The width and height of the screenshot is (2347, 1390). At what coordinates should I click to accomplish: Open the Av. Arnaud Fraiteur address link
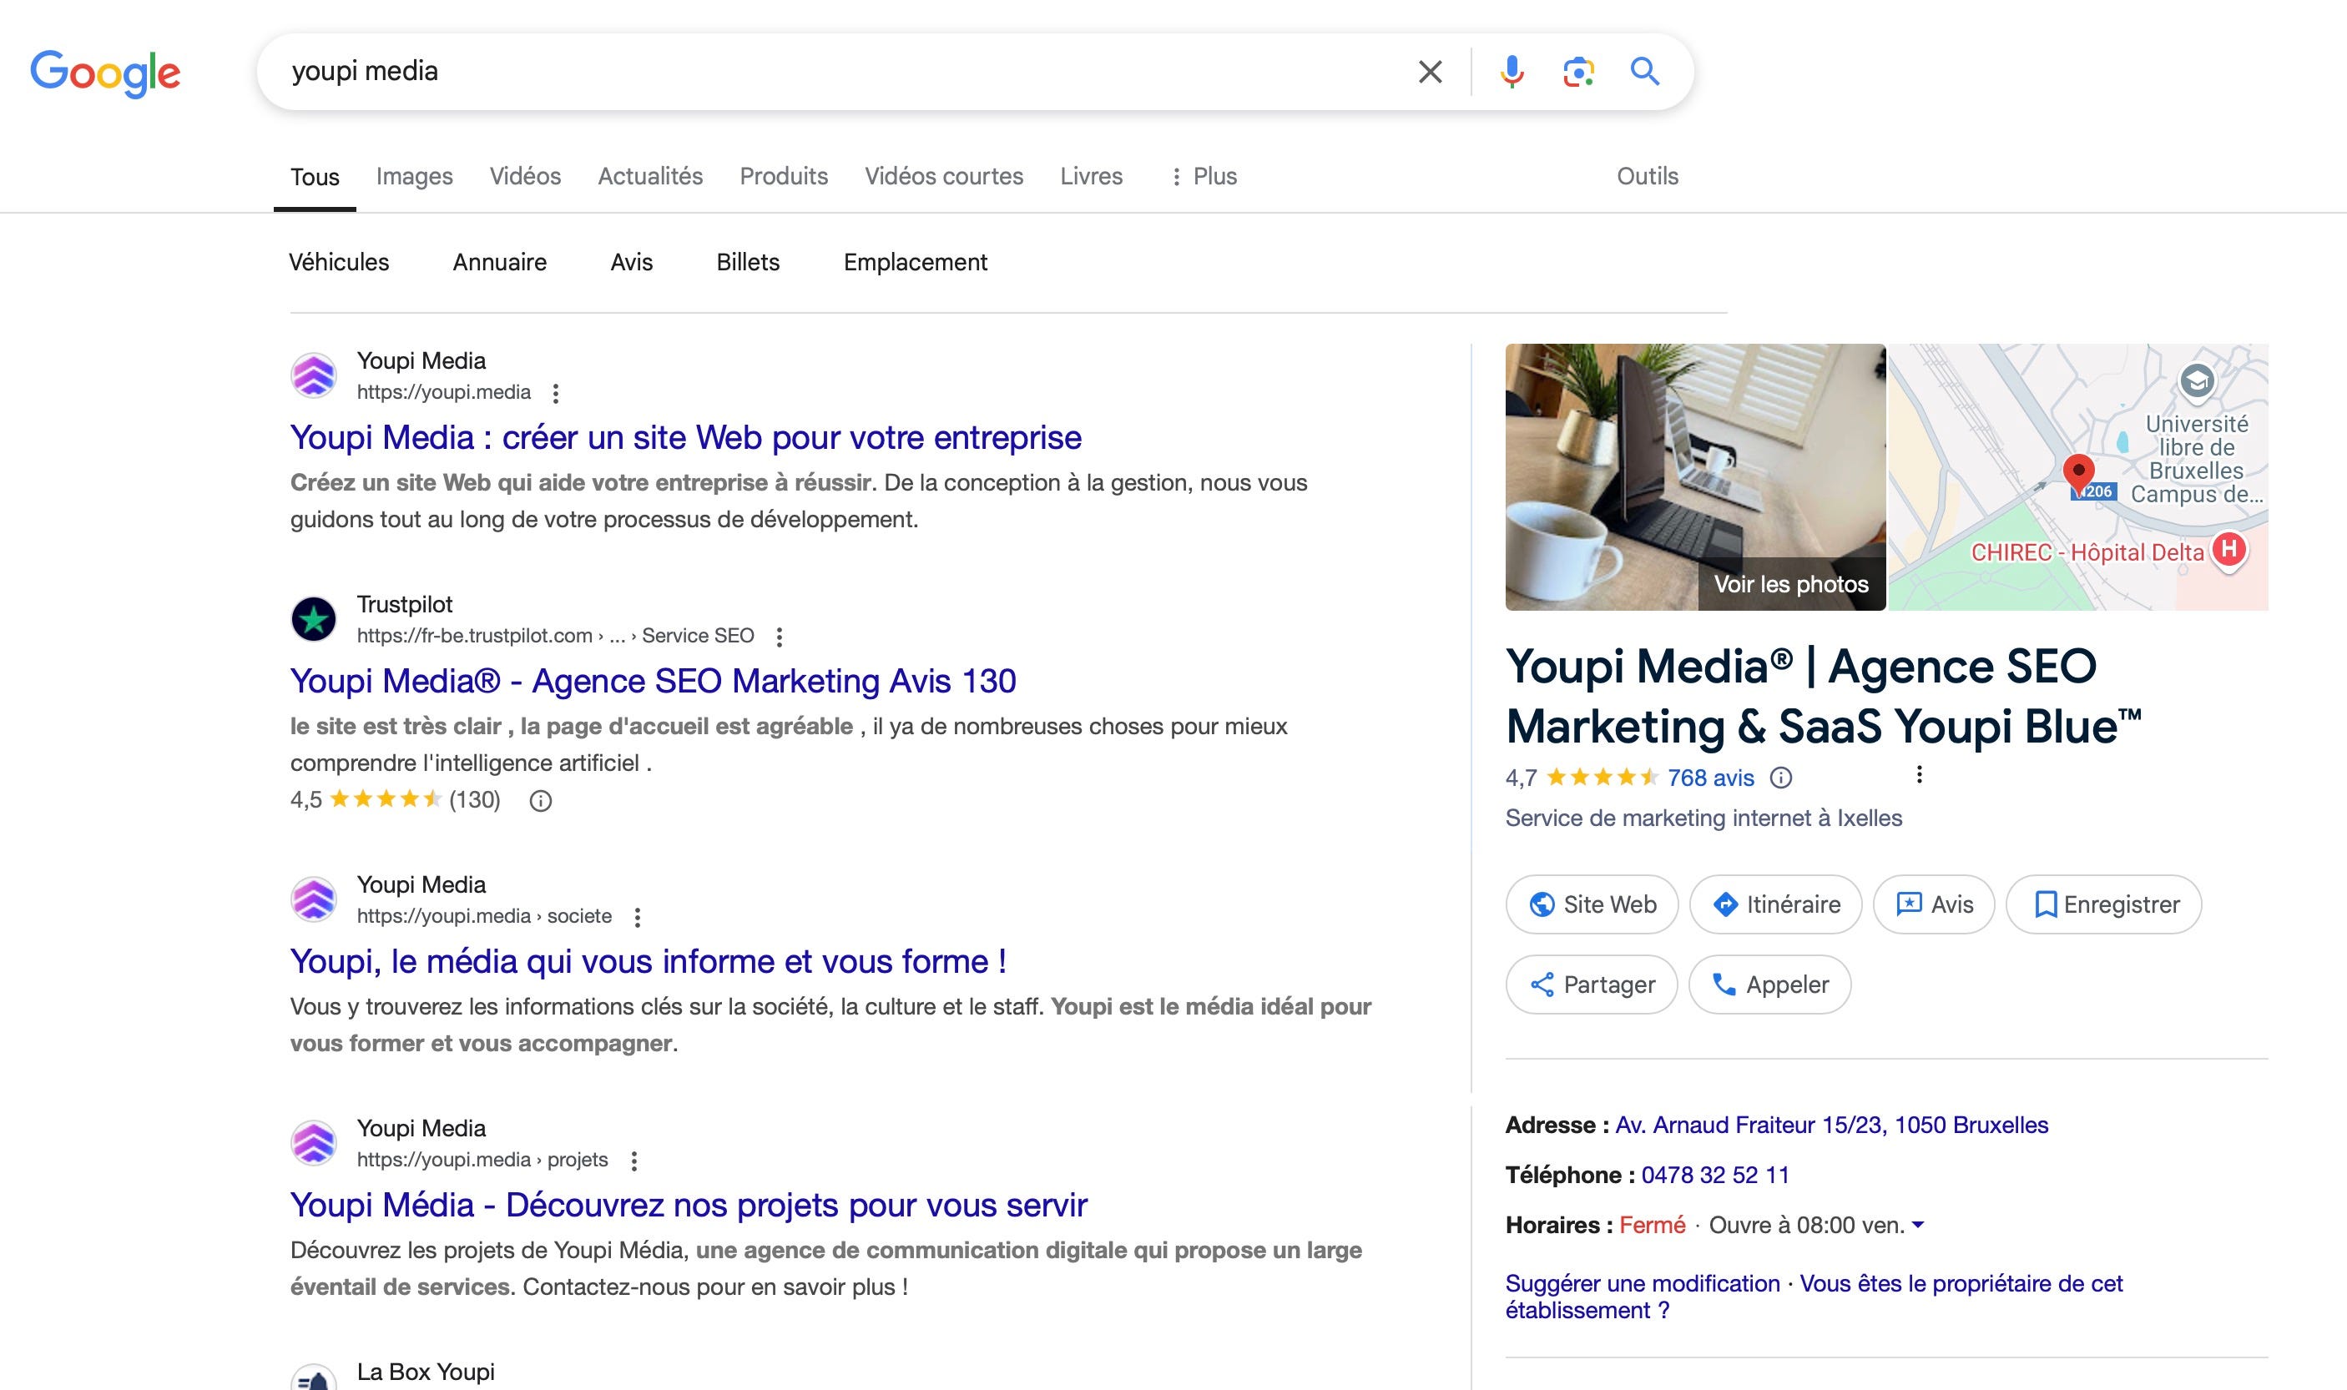[x=1830, y=1125]
